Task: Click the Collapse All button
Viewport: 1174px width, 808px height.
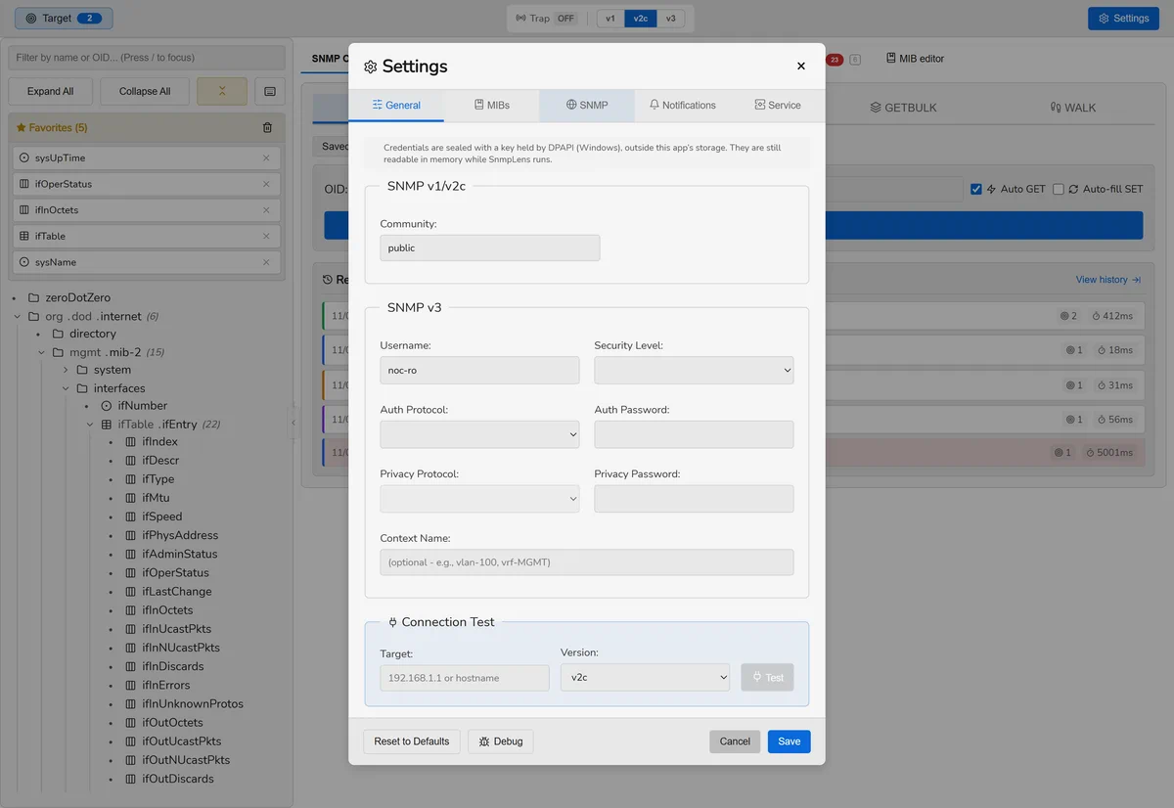Action: 145,91
